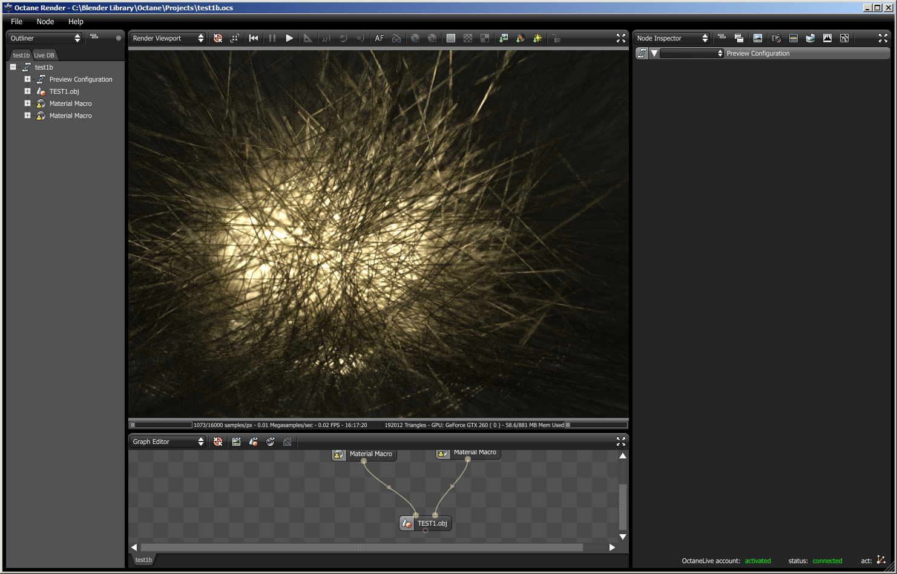Select the test1b tab in Outliner
Image resolution: width=897 pixels, height=574 pixels.
tap(21, 55)
